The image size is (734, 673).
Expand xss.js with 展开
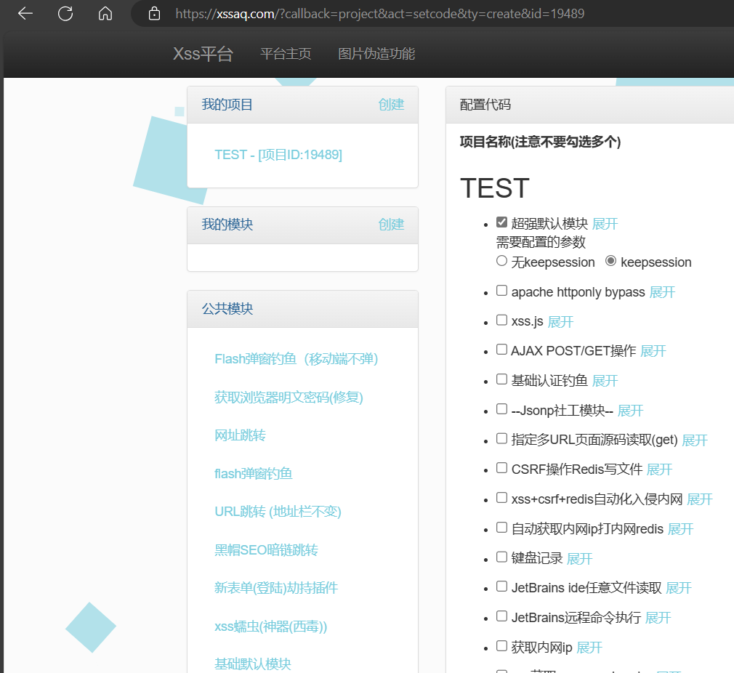pyautogui.click(x=560, y=321)
